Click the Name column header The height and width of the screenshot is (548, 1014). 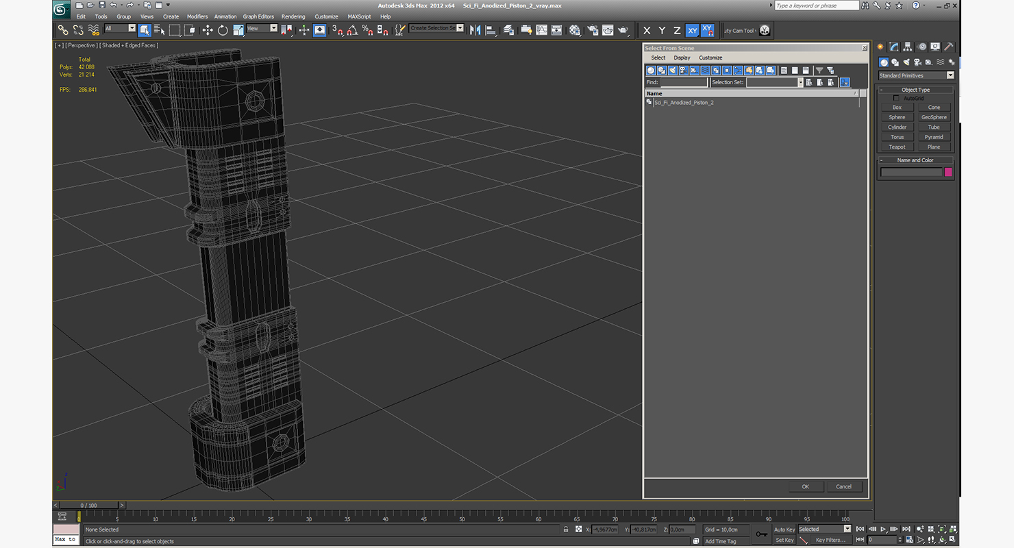[752, 93]
